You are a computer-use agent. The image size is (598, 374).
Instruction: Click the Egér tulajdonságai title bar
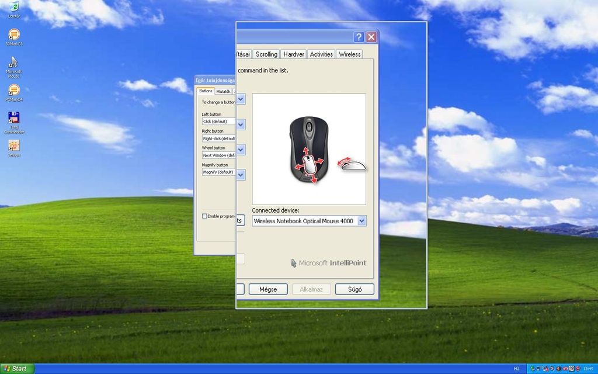[x=215, y=80]
